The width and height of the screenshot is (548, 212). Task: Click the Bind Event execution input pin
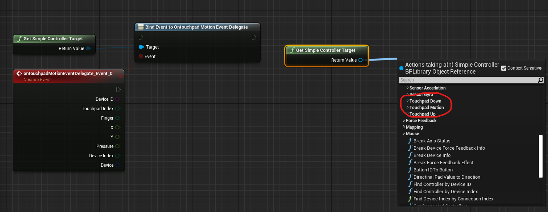tap(141, 37)
